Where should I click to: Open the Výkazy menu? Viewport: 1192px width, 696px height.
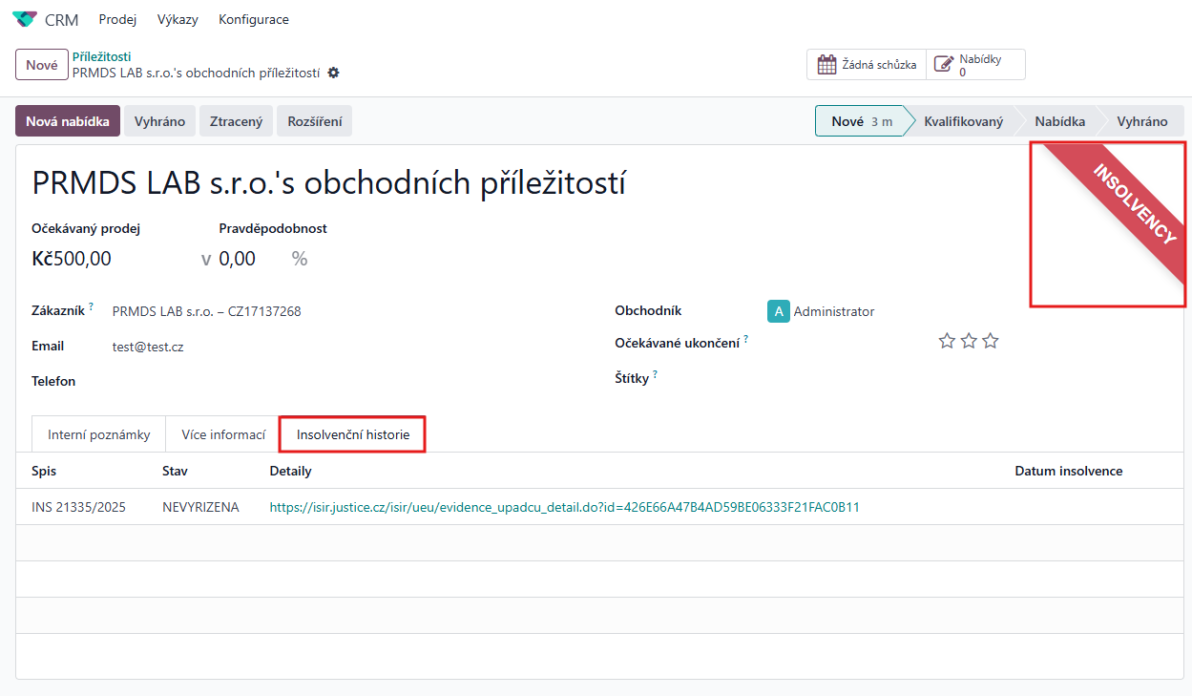178,19
